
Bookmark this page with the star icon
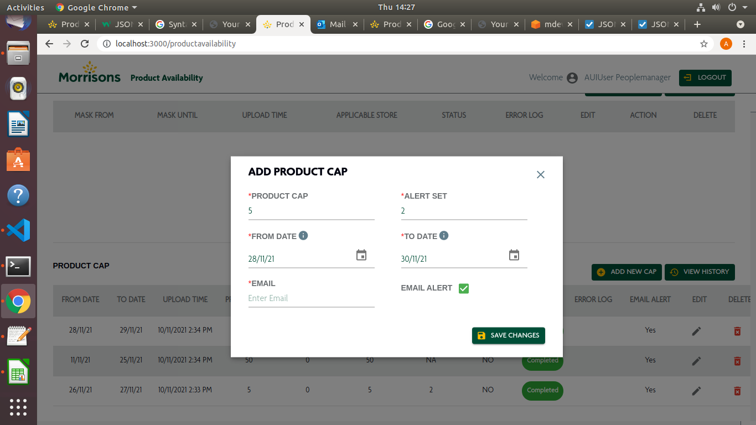pos(704,44)
